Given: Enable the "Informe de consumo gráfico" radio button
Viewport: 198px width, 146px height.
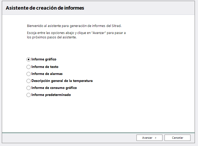Looking at the screenshot, I should (29, 88).
